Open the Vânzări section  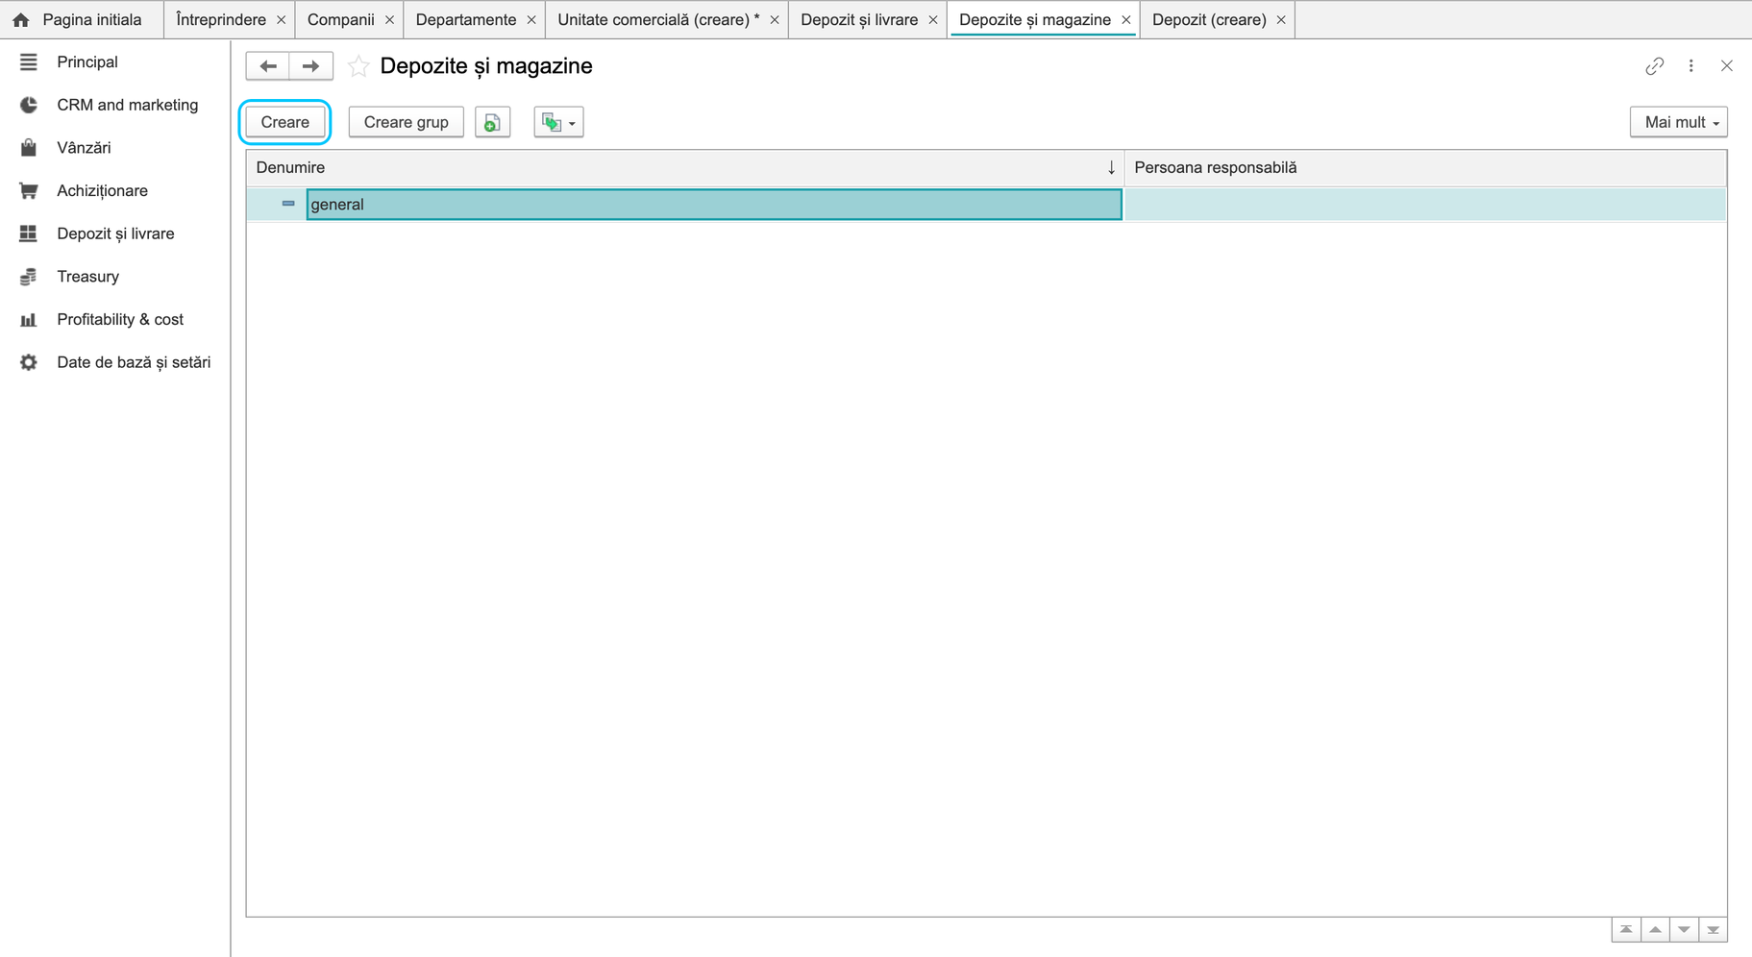point(84,148)
